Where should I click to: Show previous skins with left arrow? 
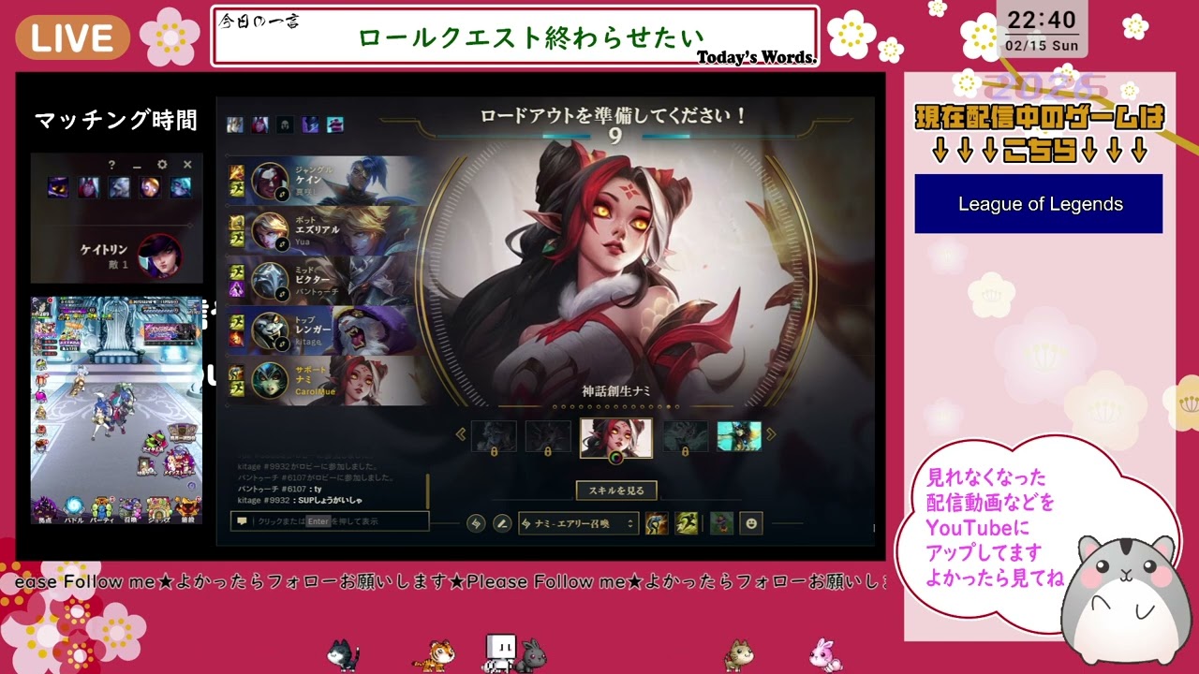461,434
